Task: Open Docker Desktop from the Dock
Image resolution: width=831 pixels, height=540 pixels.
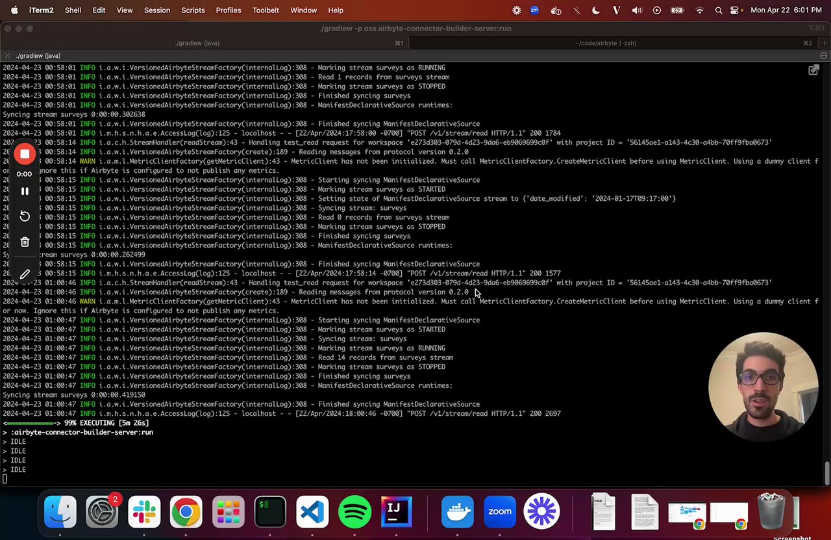Action: 458,512
